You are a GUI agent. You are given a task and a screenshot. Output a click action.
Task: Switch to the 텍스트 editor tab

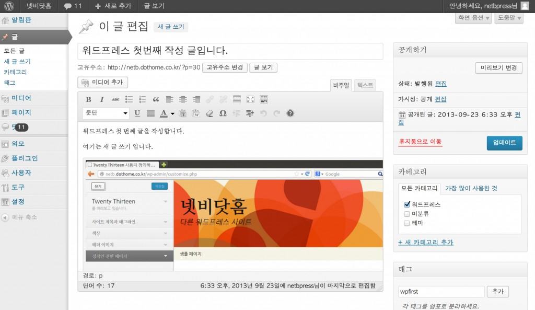(x=365, y=85)
